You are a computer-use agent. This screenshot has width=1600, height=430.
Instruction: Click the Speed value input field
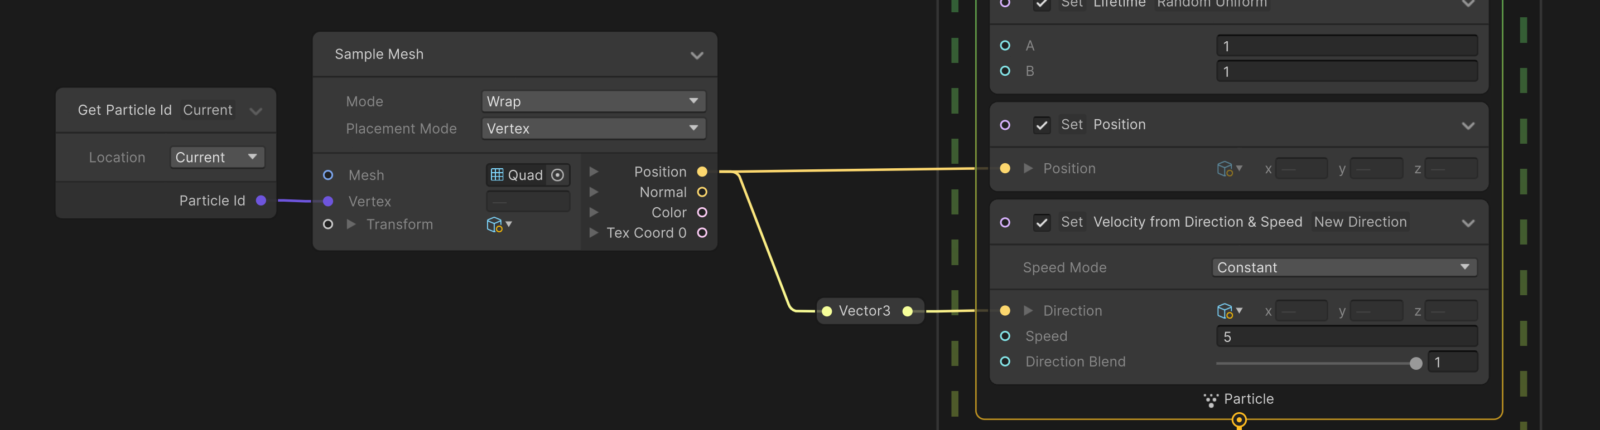[1346, 337]
